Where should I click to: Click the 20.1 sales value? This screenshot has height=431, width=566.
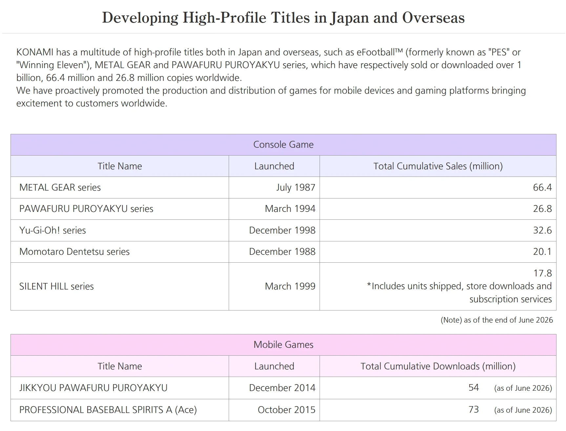click(x=542, y=252)
